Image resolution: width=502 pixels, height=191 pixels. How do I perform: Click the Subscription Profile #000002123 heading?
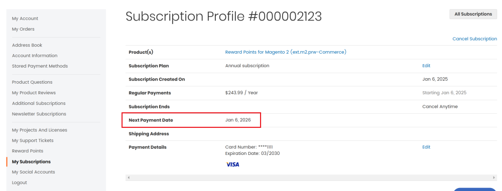click(x=223, y=17)
